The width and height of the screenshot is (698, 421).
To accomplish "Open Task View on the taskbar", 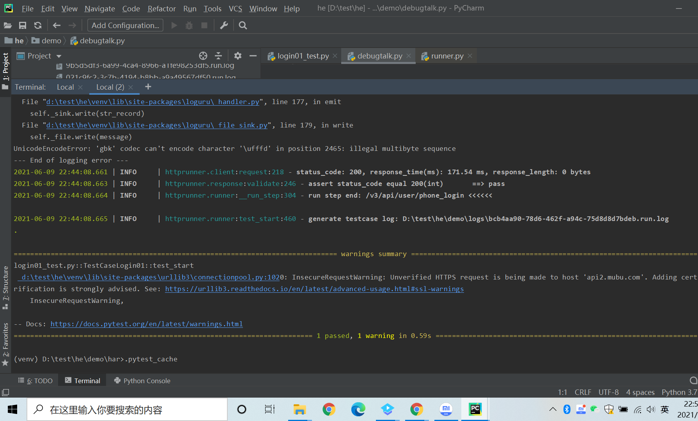I will pyautogui.click(x=270, y=409).
